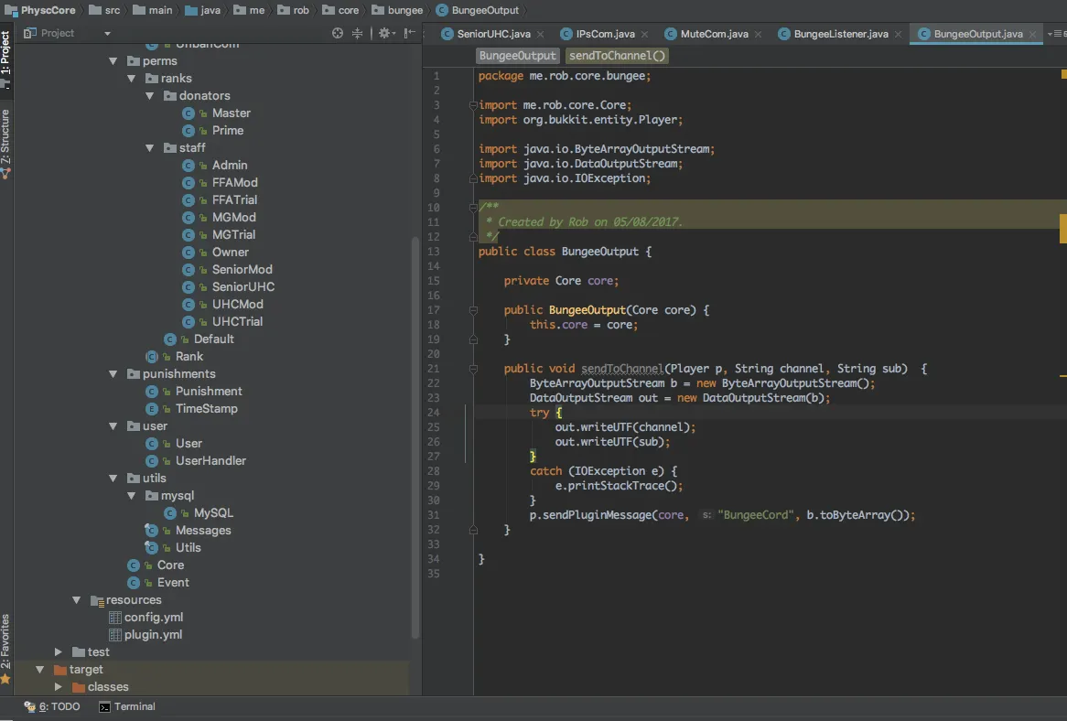The image size is (1067, 721).
Task: Hide the Project tool window
Action: (409, 33)
